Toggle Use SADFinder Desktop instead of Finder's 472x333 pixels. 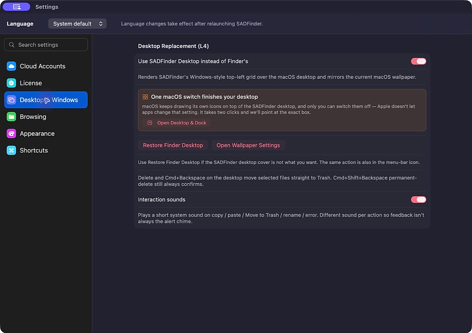pos(419,61)
